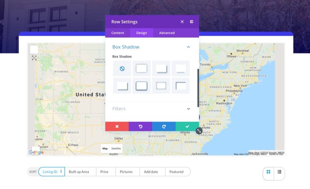Click the expand modal fullscreen icon
Viewport: 310px width, 189px height.
click(182, 22)
